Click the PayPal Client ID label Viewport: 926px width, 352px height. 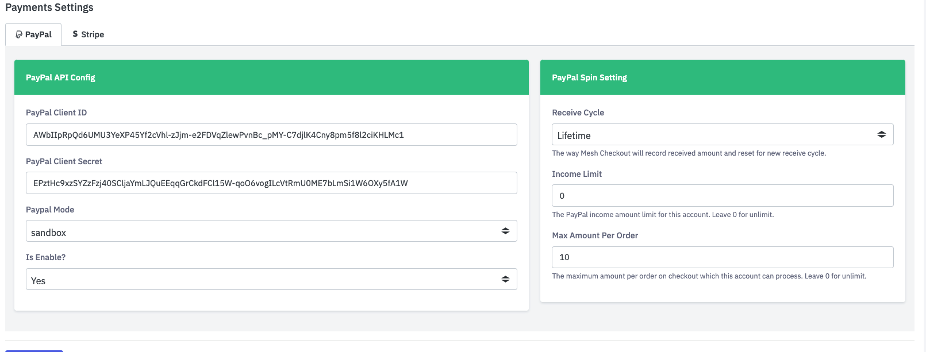click(x=56, y=113)
